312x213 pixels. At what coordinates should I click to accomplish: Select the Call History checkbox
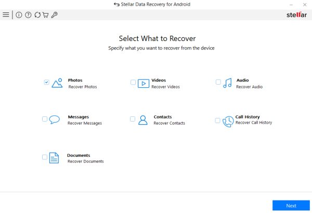pyautogui.click(x=217, y=121)
